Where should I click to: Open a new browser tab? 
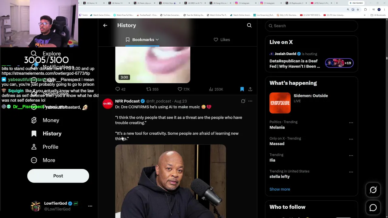pyautogui.click(x=337, y=3)
